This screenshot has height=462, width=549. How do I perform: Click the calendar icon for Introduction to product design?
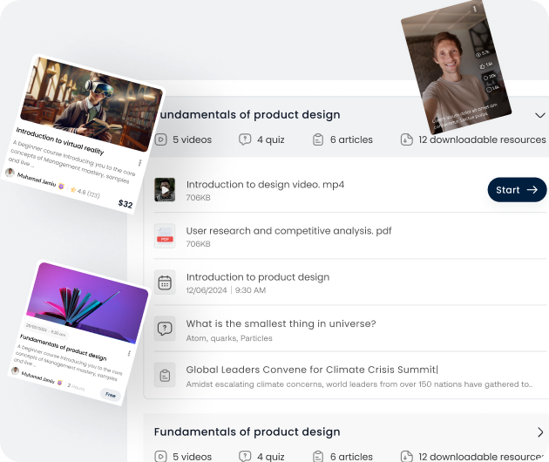(x=165, y=282)
